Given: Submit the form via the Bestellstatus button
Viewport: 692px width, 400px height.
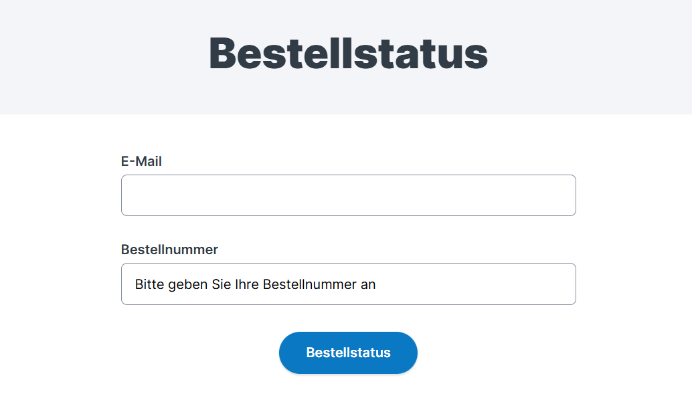Looking at the screenshot, I should point(348,353).
